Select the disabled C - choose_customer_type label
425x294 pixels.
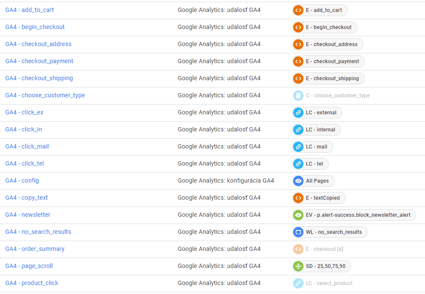tap(338, 96)
